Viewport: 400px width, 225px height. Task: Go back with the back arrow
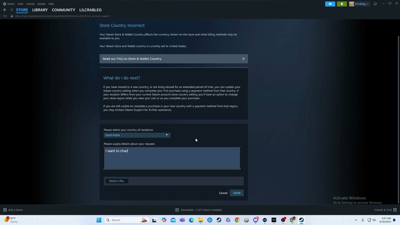pos(5,10)
